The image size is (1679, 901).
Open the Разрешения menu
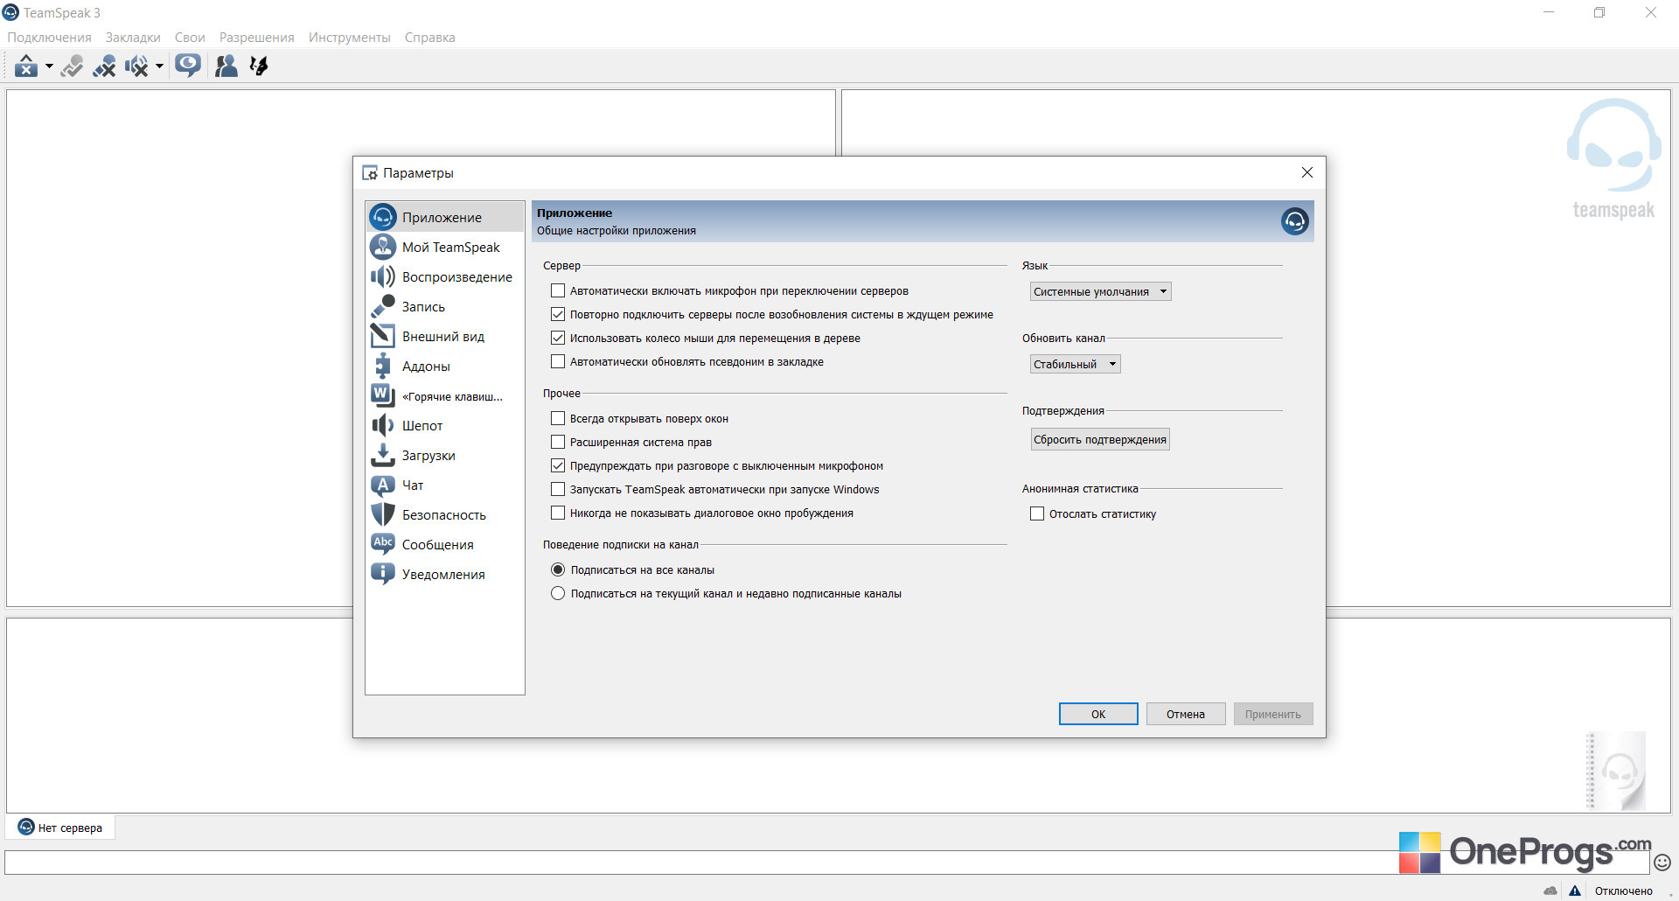(x=257, y=38)
